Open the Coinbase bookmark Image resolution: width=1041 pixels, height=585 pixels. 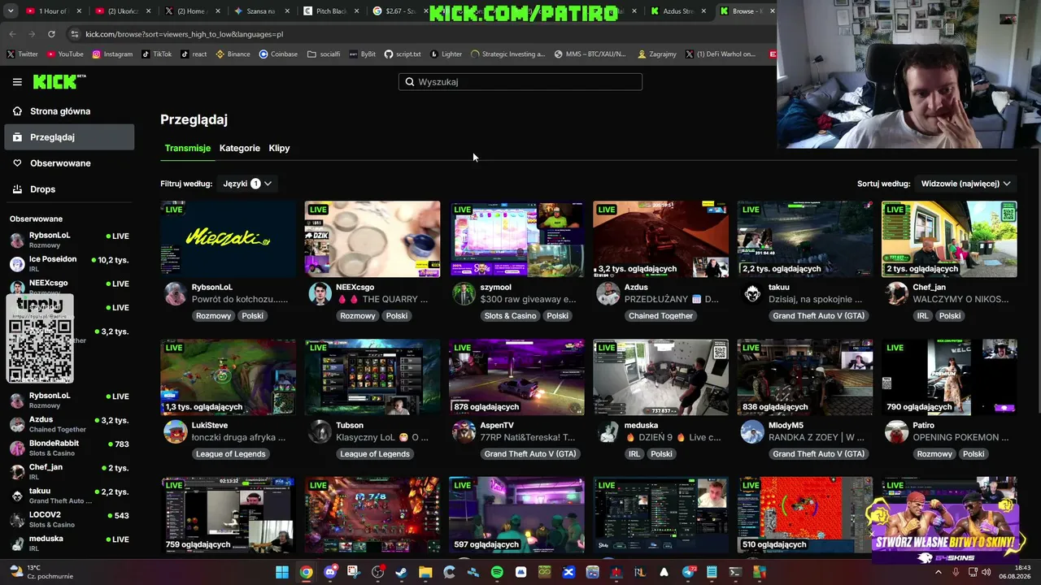click(278, 54)
